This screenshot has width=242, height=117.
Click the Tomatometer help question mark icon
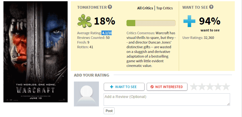coord(110,7)
